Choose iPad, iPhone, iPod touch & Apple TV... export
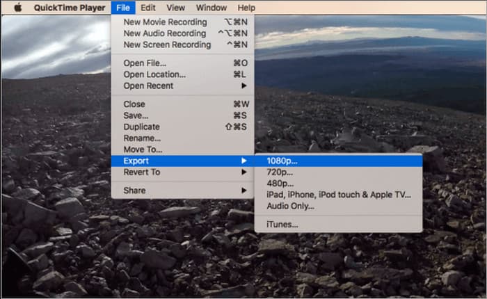The width and height of the screenshot is (487, 299). pos(338,195)
